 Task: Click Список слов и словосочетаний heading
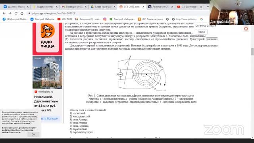tap(88, 110)
